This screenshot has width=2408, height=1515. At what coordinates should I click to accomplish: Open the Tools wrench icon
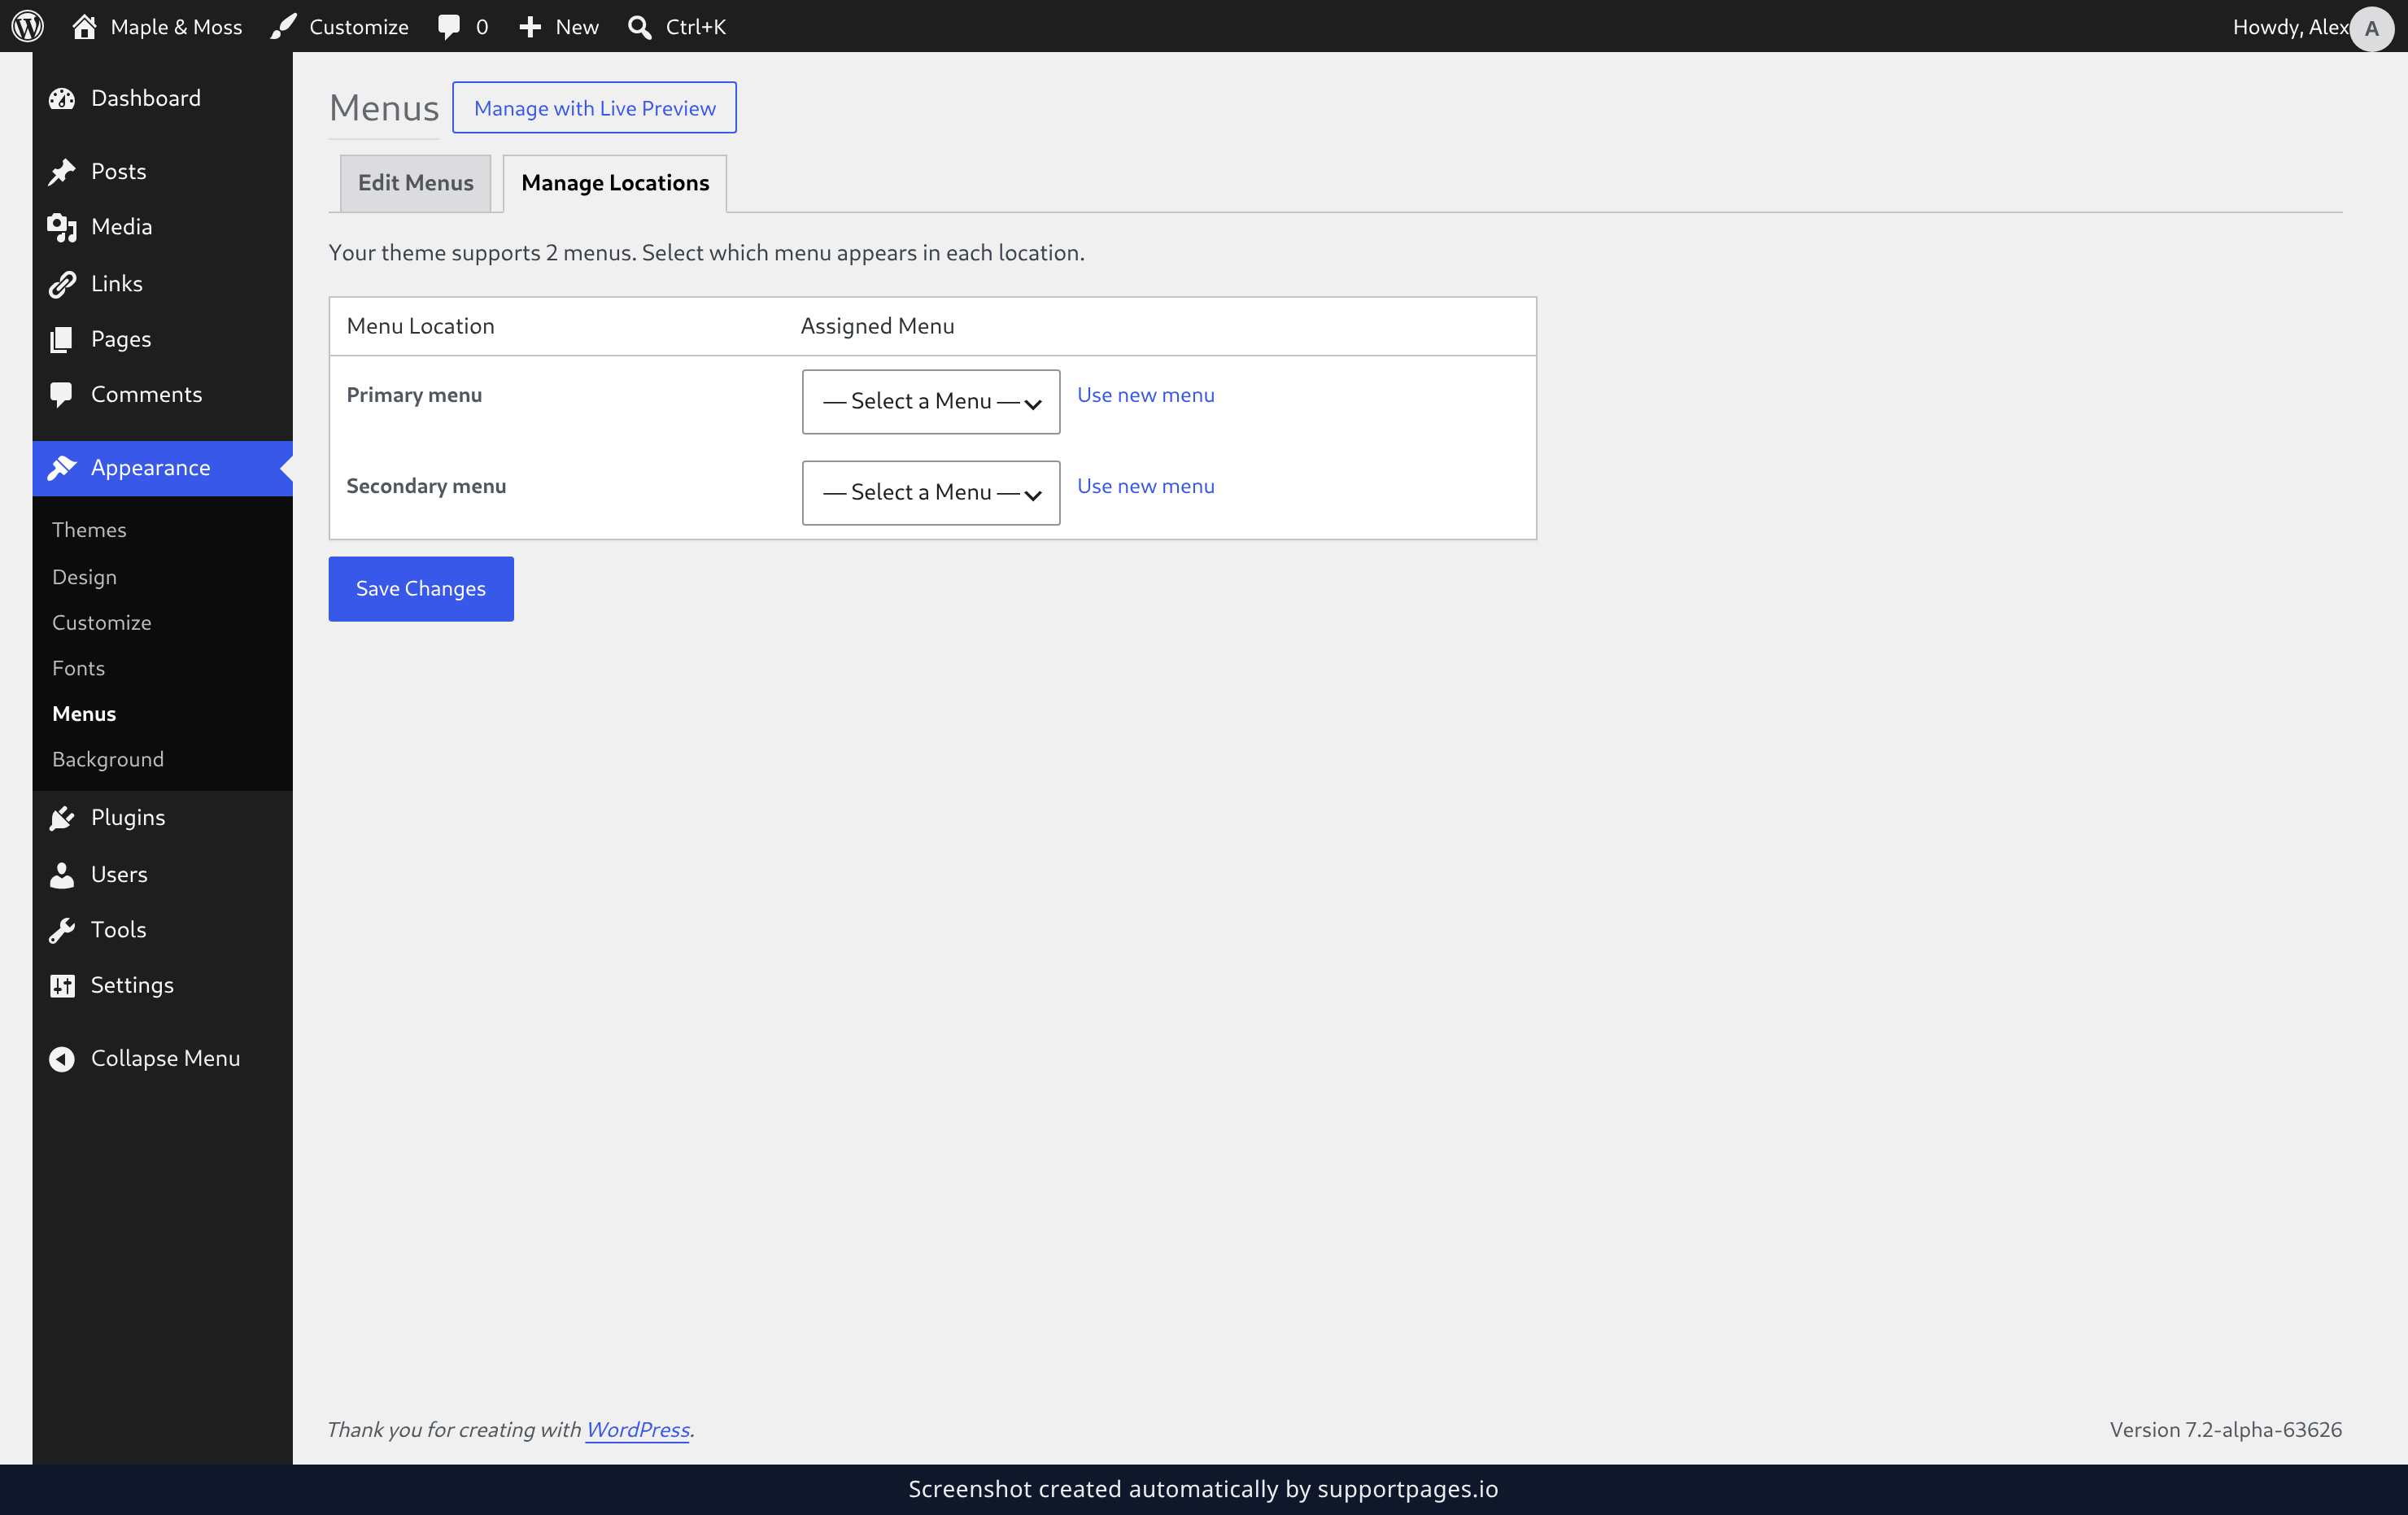(x=62, y=930)
